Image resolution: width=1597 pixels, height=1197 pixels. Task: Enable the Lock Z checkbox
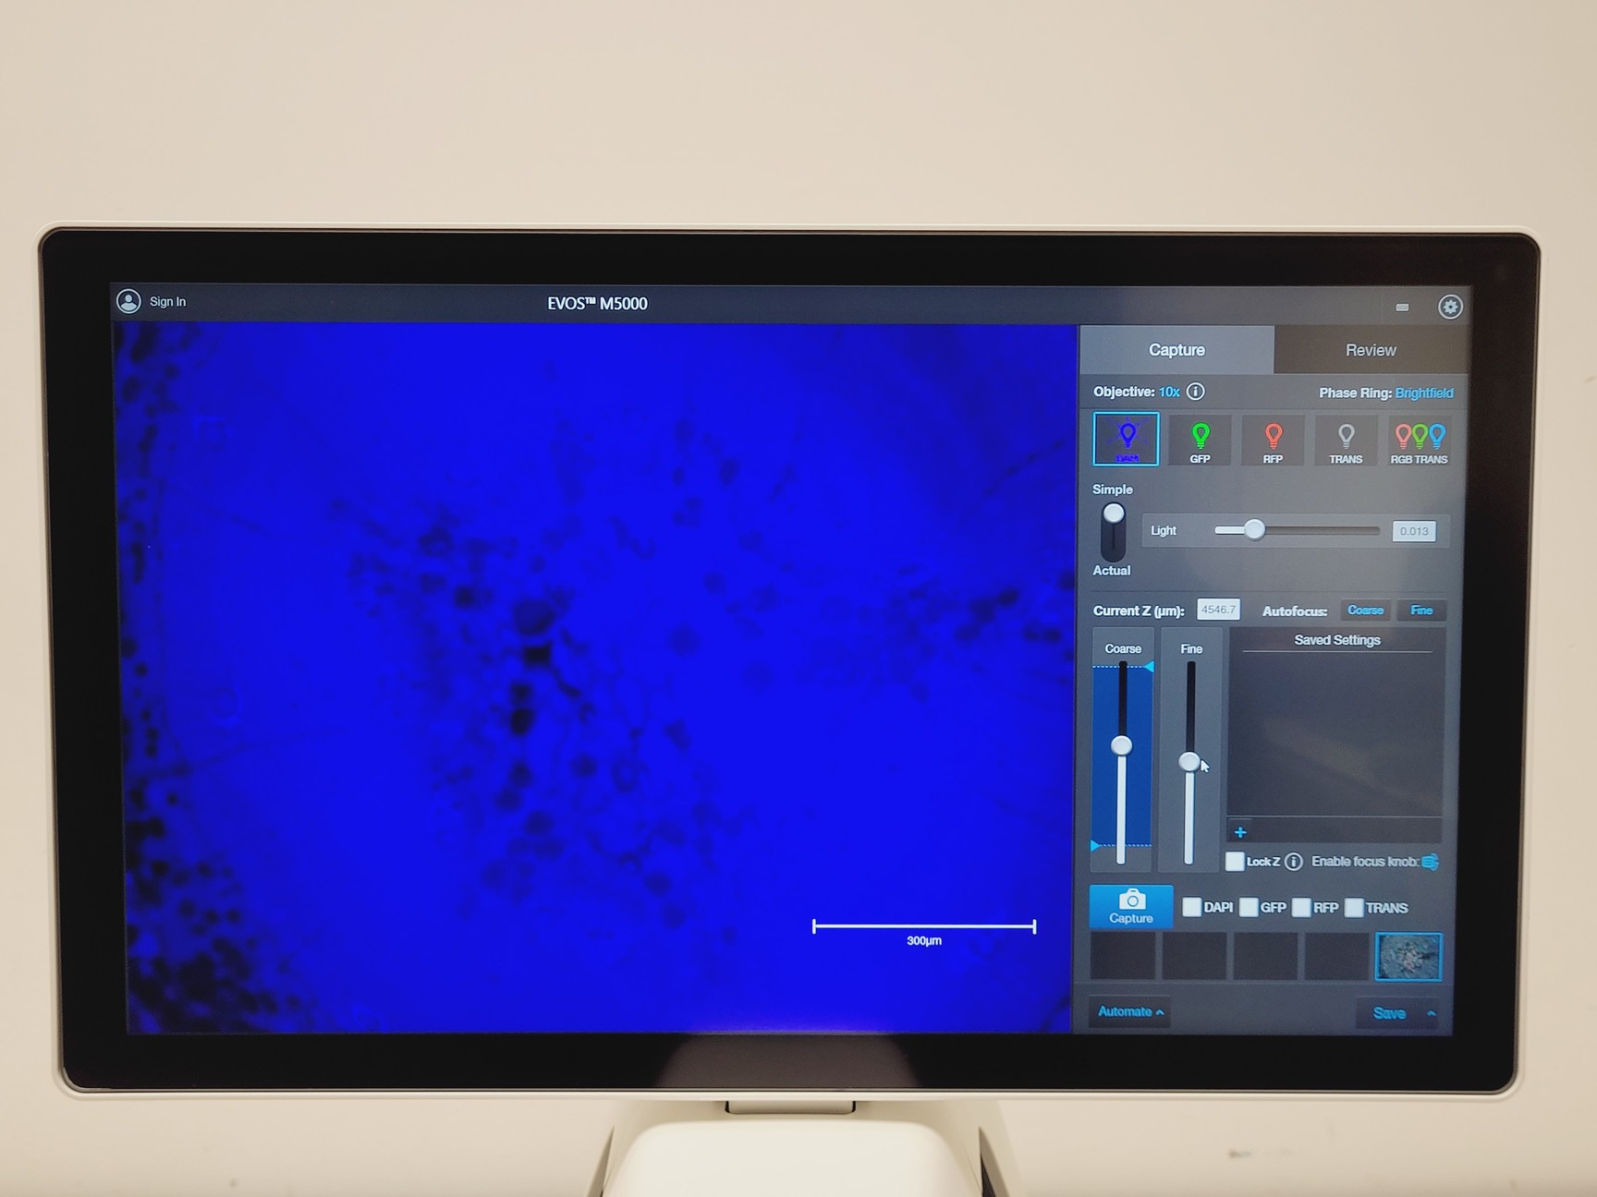pos(1234,861)
